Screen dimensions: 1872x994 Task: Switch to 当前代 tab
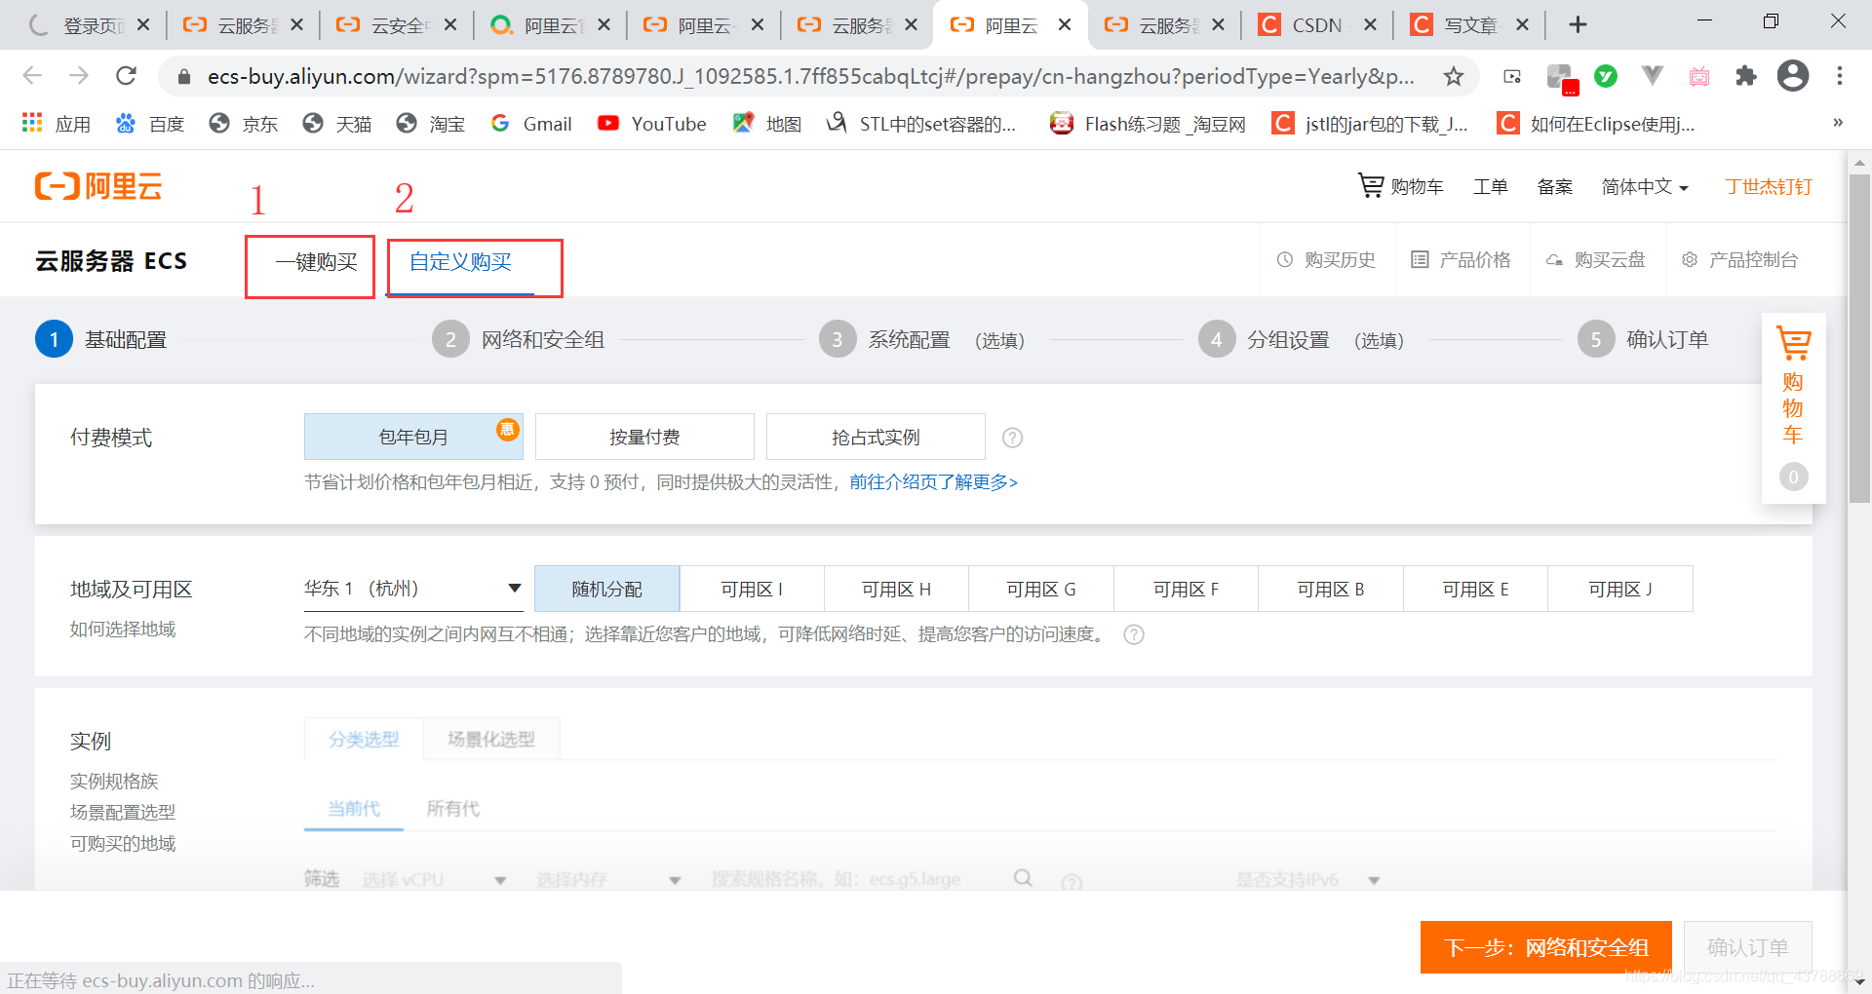[x=354, y=809]
